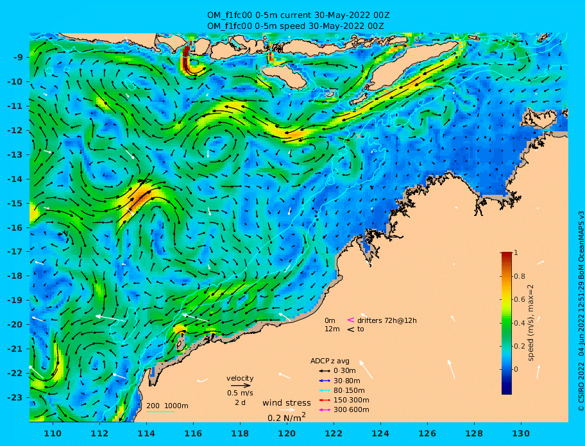
Task: Click the '2 d' label under velocity
Action: (240, 403)
